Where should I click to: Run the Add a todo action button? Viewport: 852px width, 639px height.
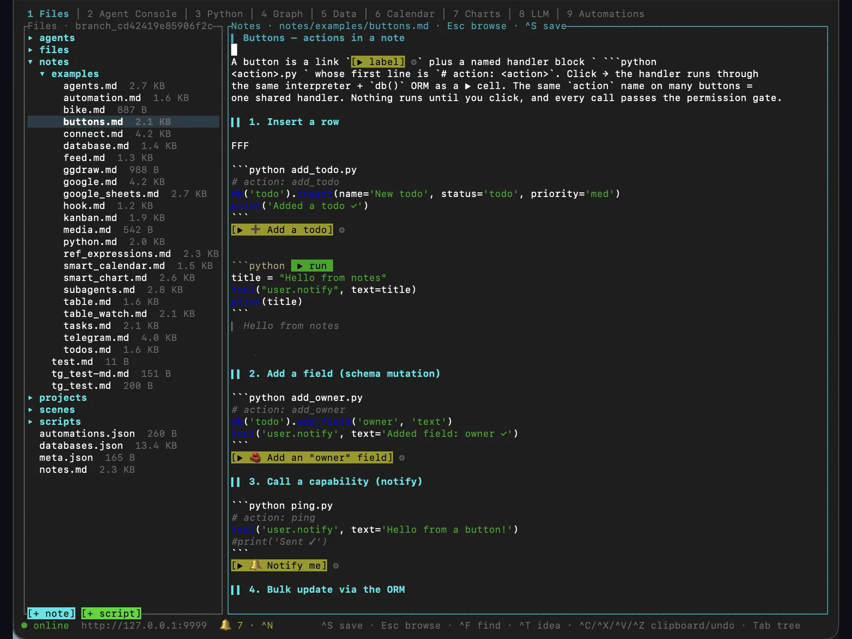(282, 230)
